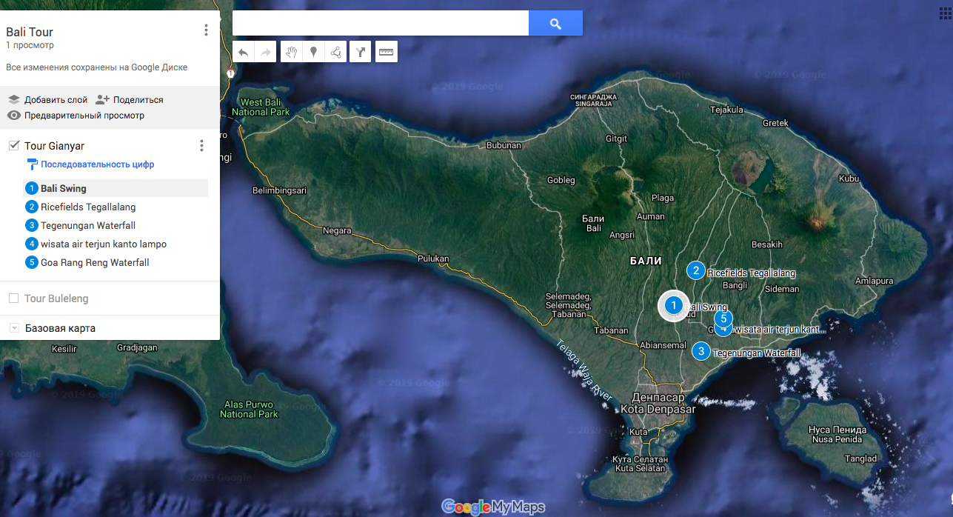The image size is (953, 517).
Task: Click the blue search magnifier button
Action: [x=555, y=24]
